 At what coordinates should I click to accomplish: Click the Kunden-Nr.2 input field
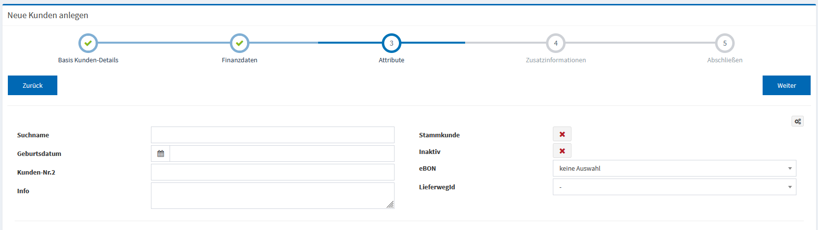click(x=273, y=172)
